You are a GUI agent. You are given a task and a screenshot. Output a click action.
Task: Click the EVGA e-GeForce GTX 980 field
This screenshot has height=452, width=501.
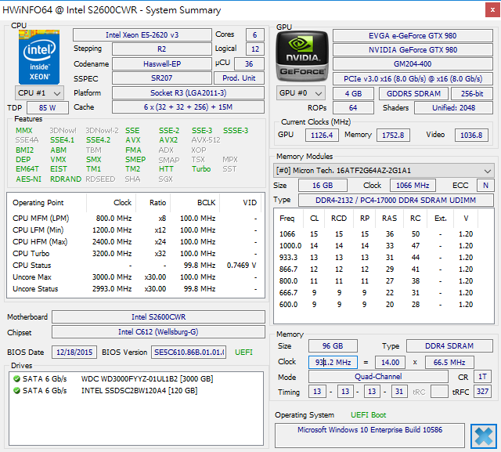[413, 35]
